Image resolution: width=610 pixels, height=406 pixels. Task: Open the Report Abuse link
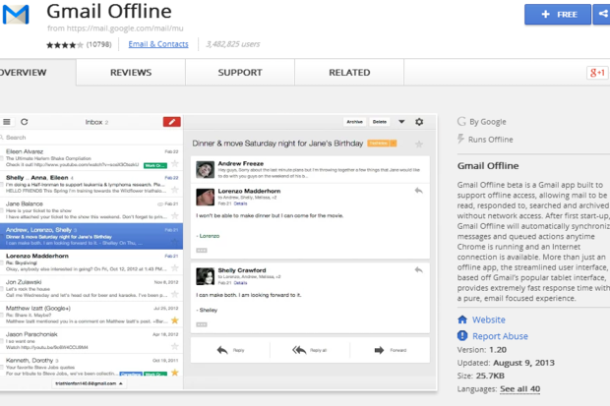[x=500, y=336]
